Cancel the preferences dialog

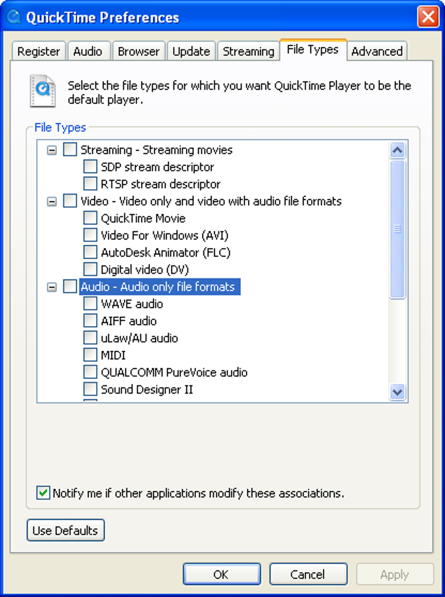point(308,574)
